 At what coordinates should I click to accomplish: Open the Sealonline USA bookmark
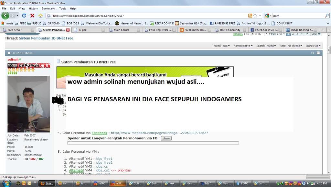[192, 23]
